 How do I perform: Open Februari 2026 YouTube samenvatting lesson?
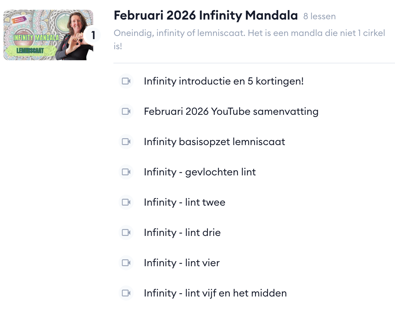tap(231, 111)
